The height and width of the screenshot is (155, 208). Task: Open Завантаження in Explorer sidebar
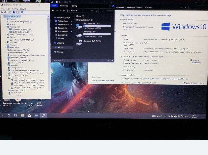63,25
